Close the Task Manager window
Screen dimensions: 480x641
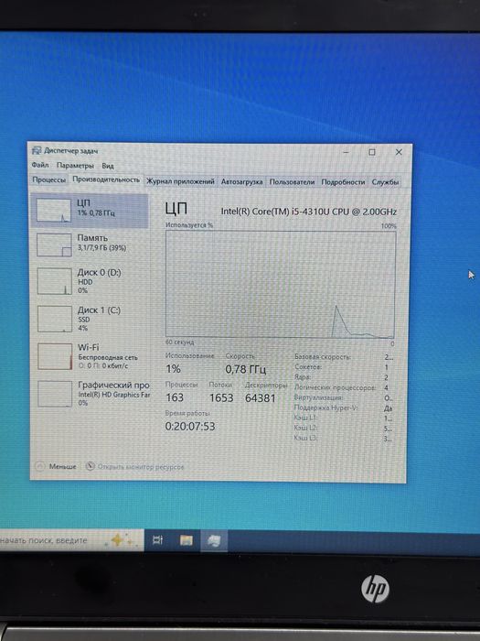pos(399,152)
